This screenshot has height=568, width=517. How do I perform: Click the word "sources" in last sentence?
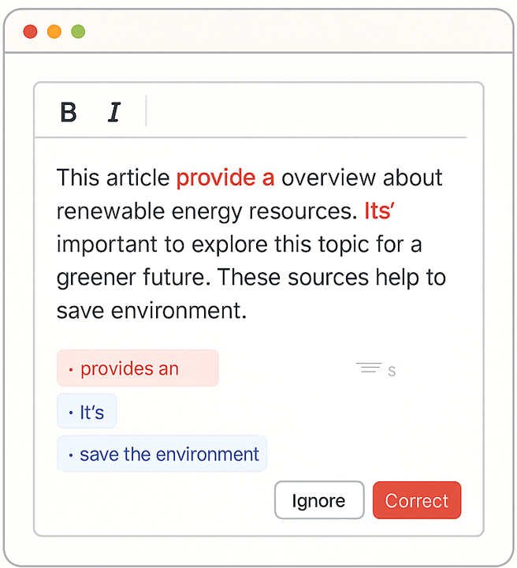tap(348, 278)
